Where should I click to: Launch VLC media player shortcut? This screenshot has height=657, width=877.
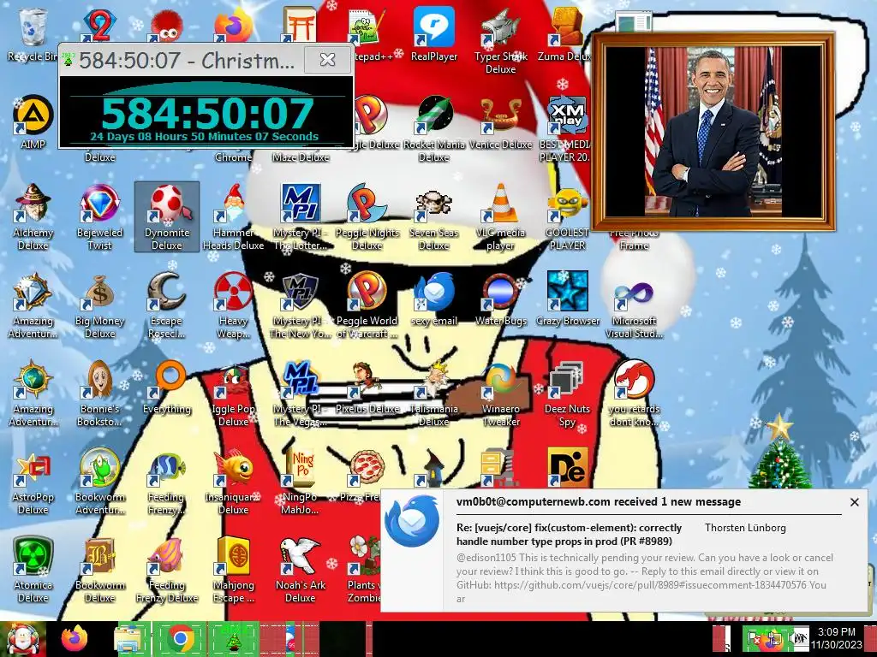[500, 218]
